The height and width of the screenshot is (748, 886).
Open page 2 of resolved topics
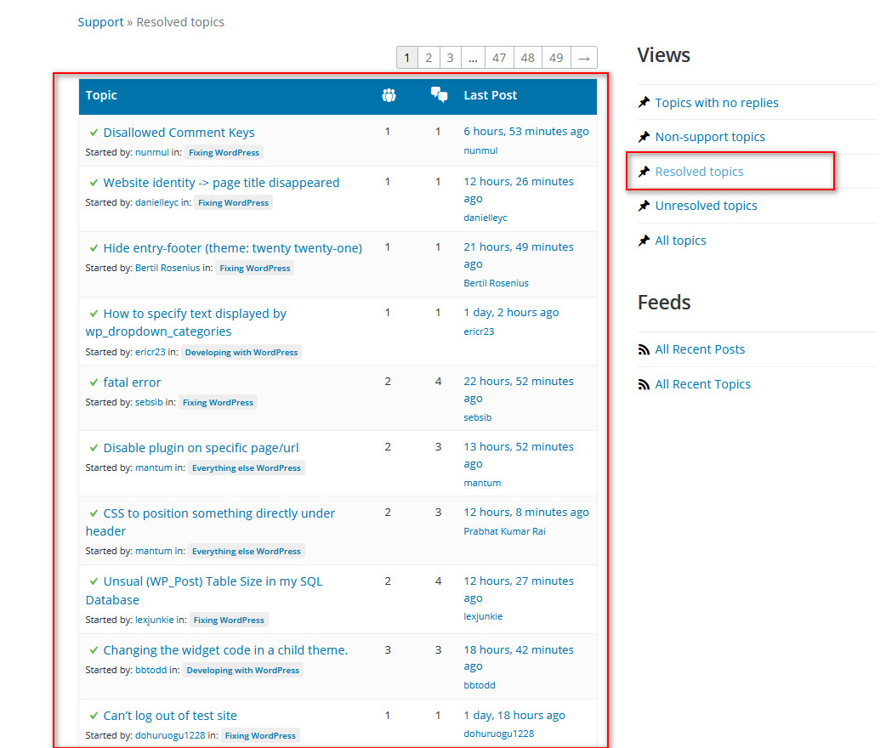[x=429, y=58]
